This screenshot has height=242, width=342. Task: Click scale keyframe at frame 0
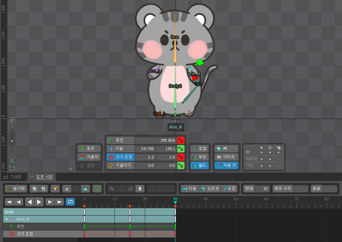[84, 234]
